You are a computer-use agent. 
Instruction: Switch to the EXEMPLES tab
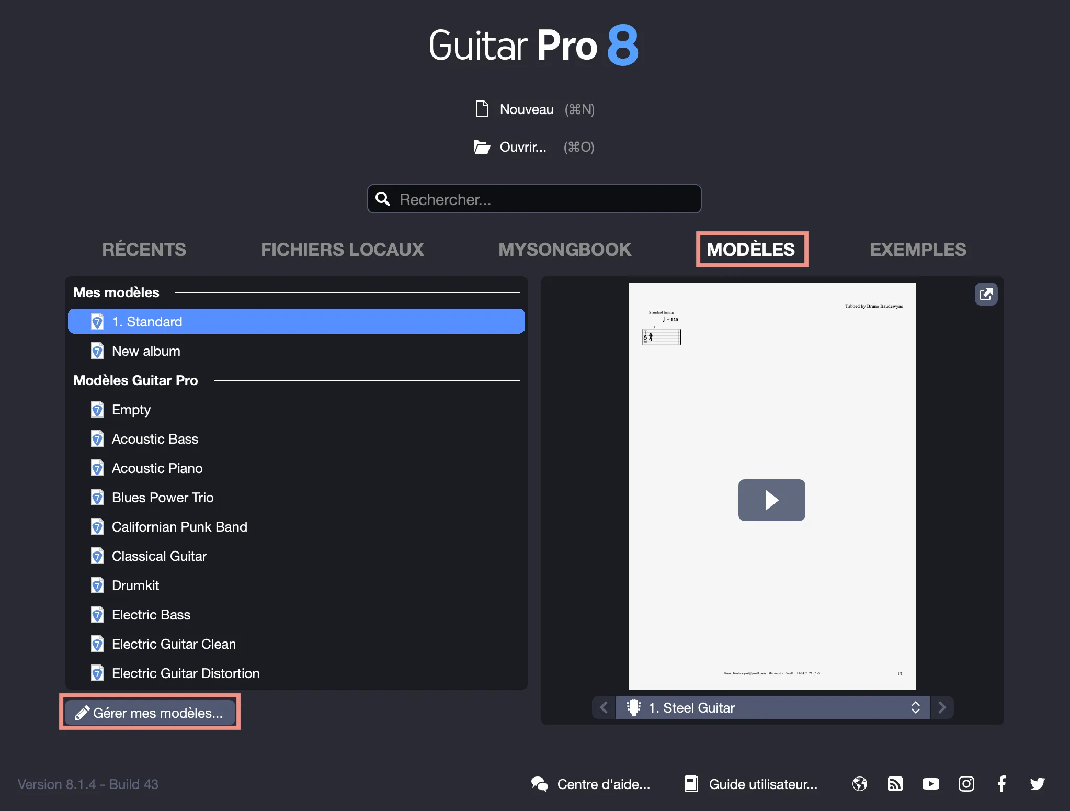coord(918,249)
